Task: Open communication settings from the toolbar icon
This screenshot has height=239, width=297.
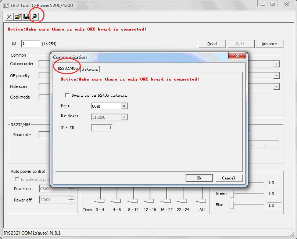Action: click(x=35, y=17)
